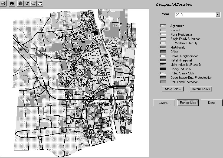The width and height of the screenshot is (223, 158).
Task: Select the Zoom Out magnifier tool
Action: (33, 3)
